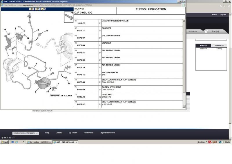The image size is (232, 164).
Task: Click part number 0370 07
Action: point(81,38)
